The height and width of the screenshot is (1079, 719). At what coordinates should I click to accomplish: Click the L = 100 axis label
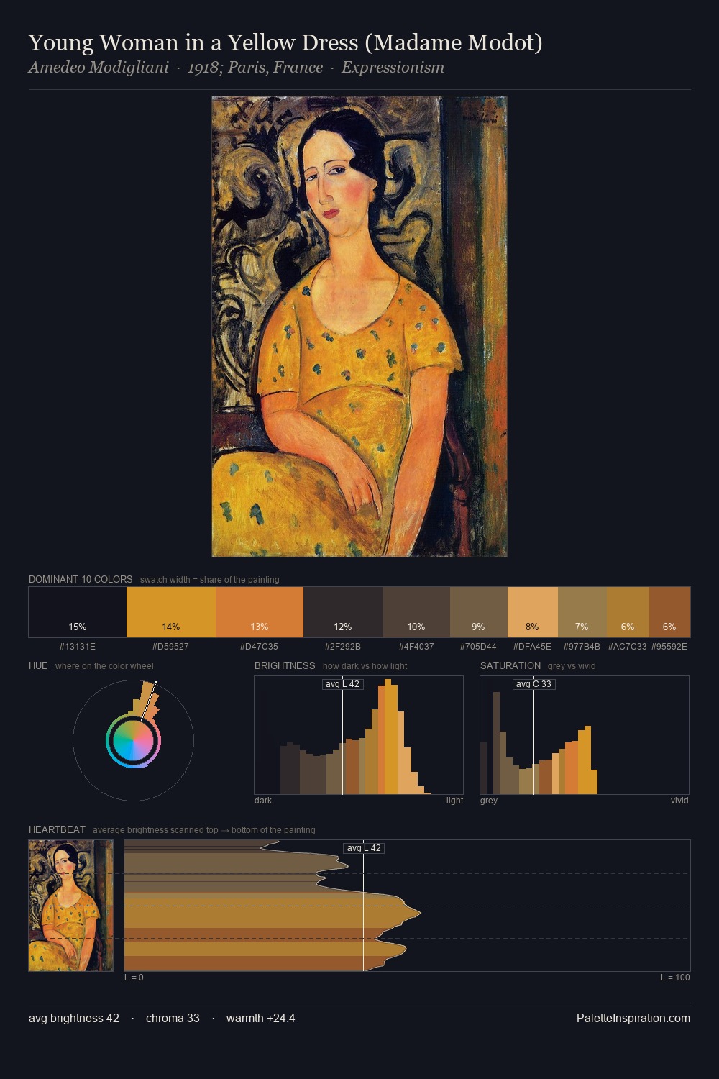[x=675, y=977]
